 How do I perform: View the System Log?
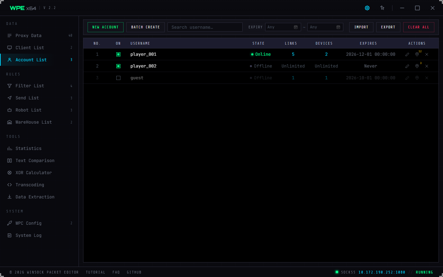coord(39,235)
